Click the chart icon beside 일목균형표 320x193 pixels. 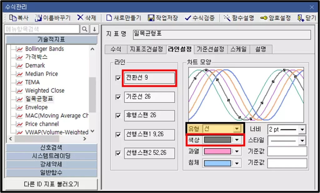pyautogui.click(x=20, y=99)
